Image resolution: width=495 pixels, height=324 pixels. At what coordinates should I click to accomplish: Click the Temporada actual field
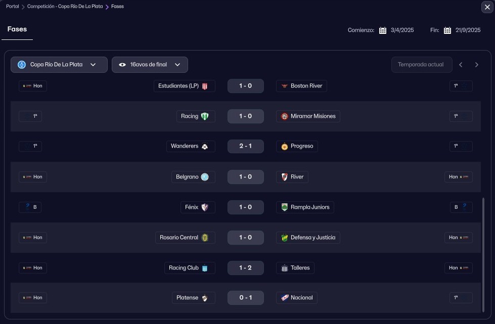421,65
